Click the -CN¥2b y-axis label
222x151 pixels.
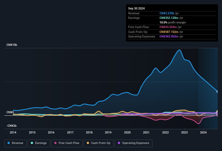[11, 126]
